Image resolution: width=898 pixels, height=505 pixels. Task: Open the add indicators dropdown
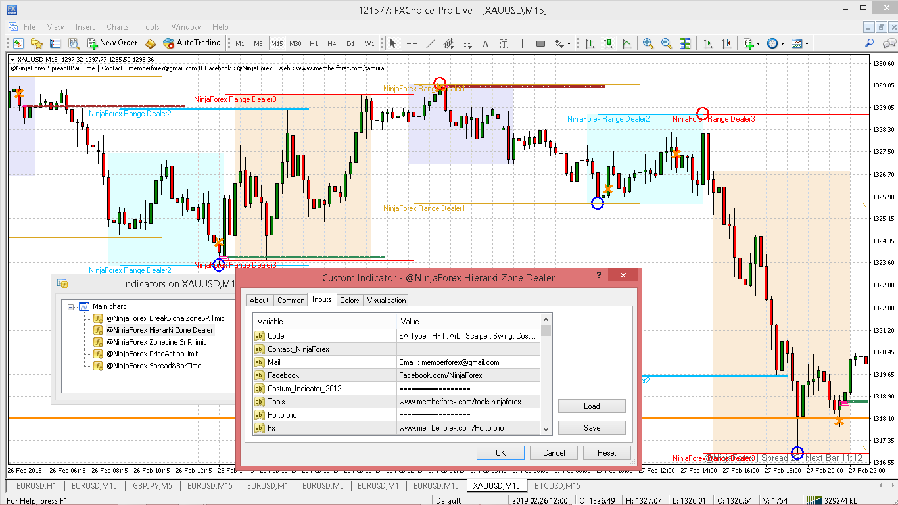point(751,43)
